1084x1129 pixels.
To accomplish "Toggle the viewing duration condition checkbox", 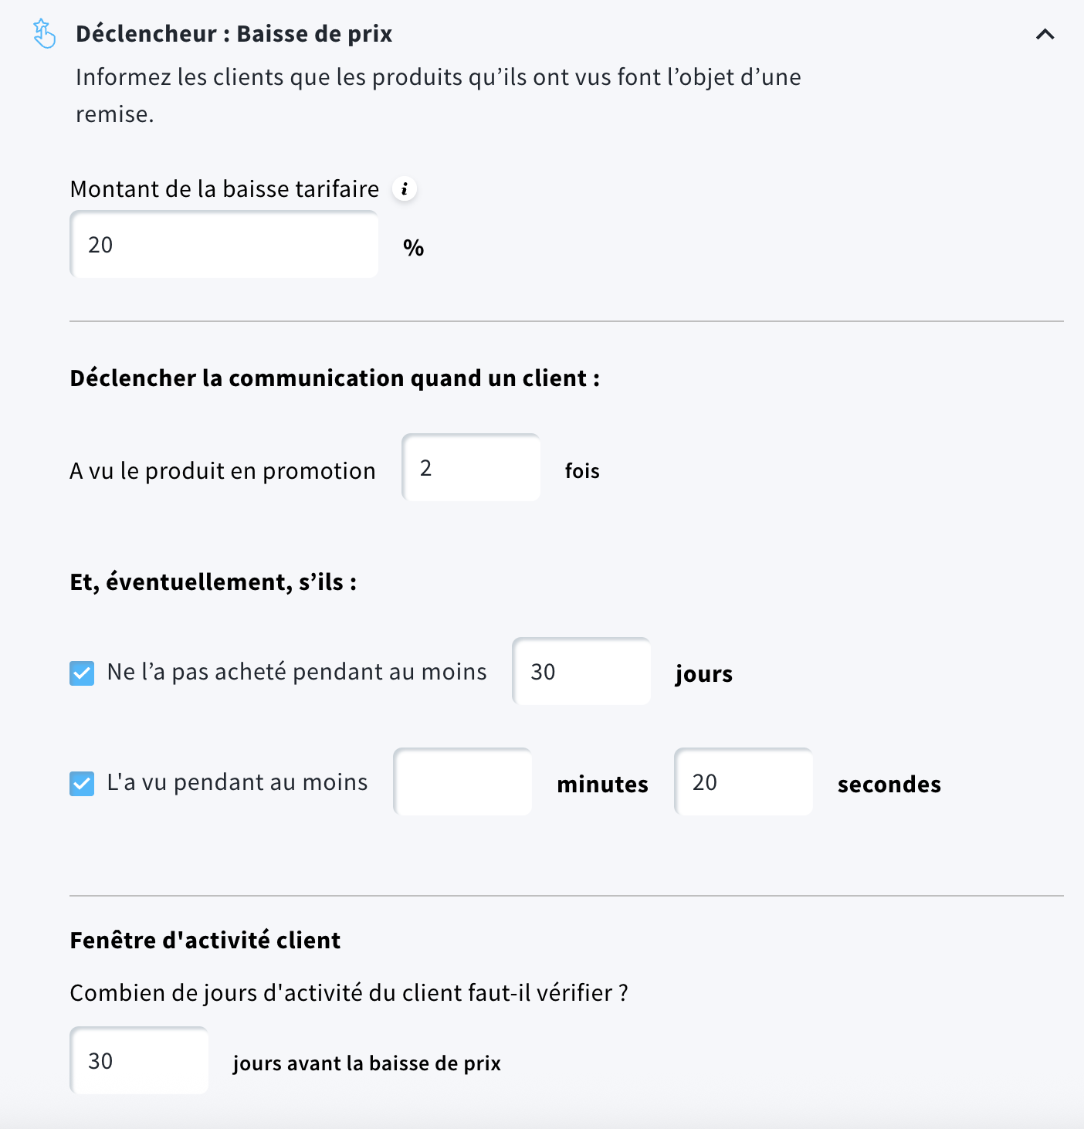I will 81,783.
